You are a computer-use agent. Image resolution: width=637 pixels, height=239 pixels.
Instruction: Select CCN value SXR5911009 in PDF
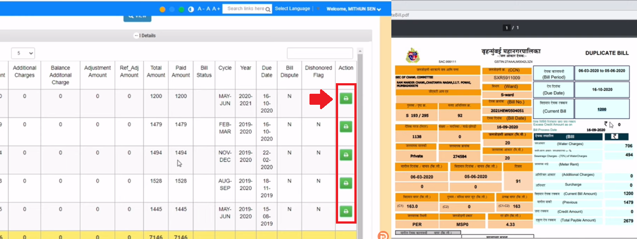point(507,78)
